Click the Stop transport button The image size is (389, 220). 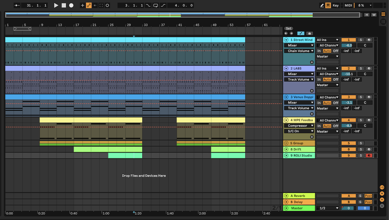64,6
